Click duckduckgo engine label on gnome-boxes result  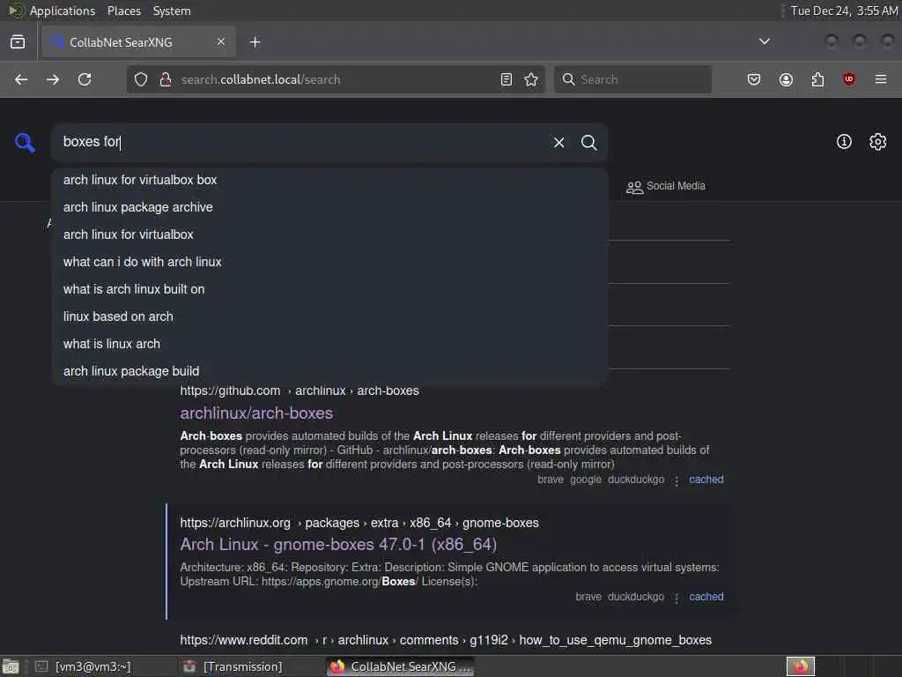[x=636, y=597]
